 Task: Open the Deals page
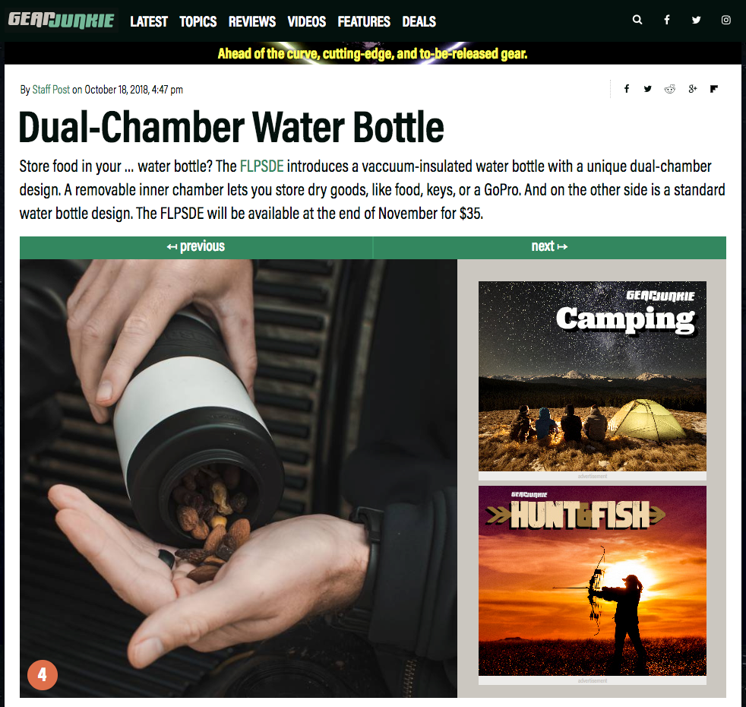419,21
